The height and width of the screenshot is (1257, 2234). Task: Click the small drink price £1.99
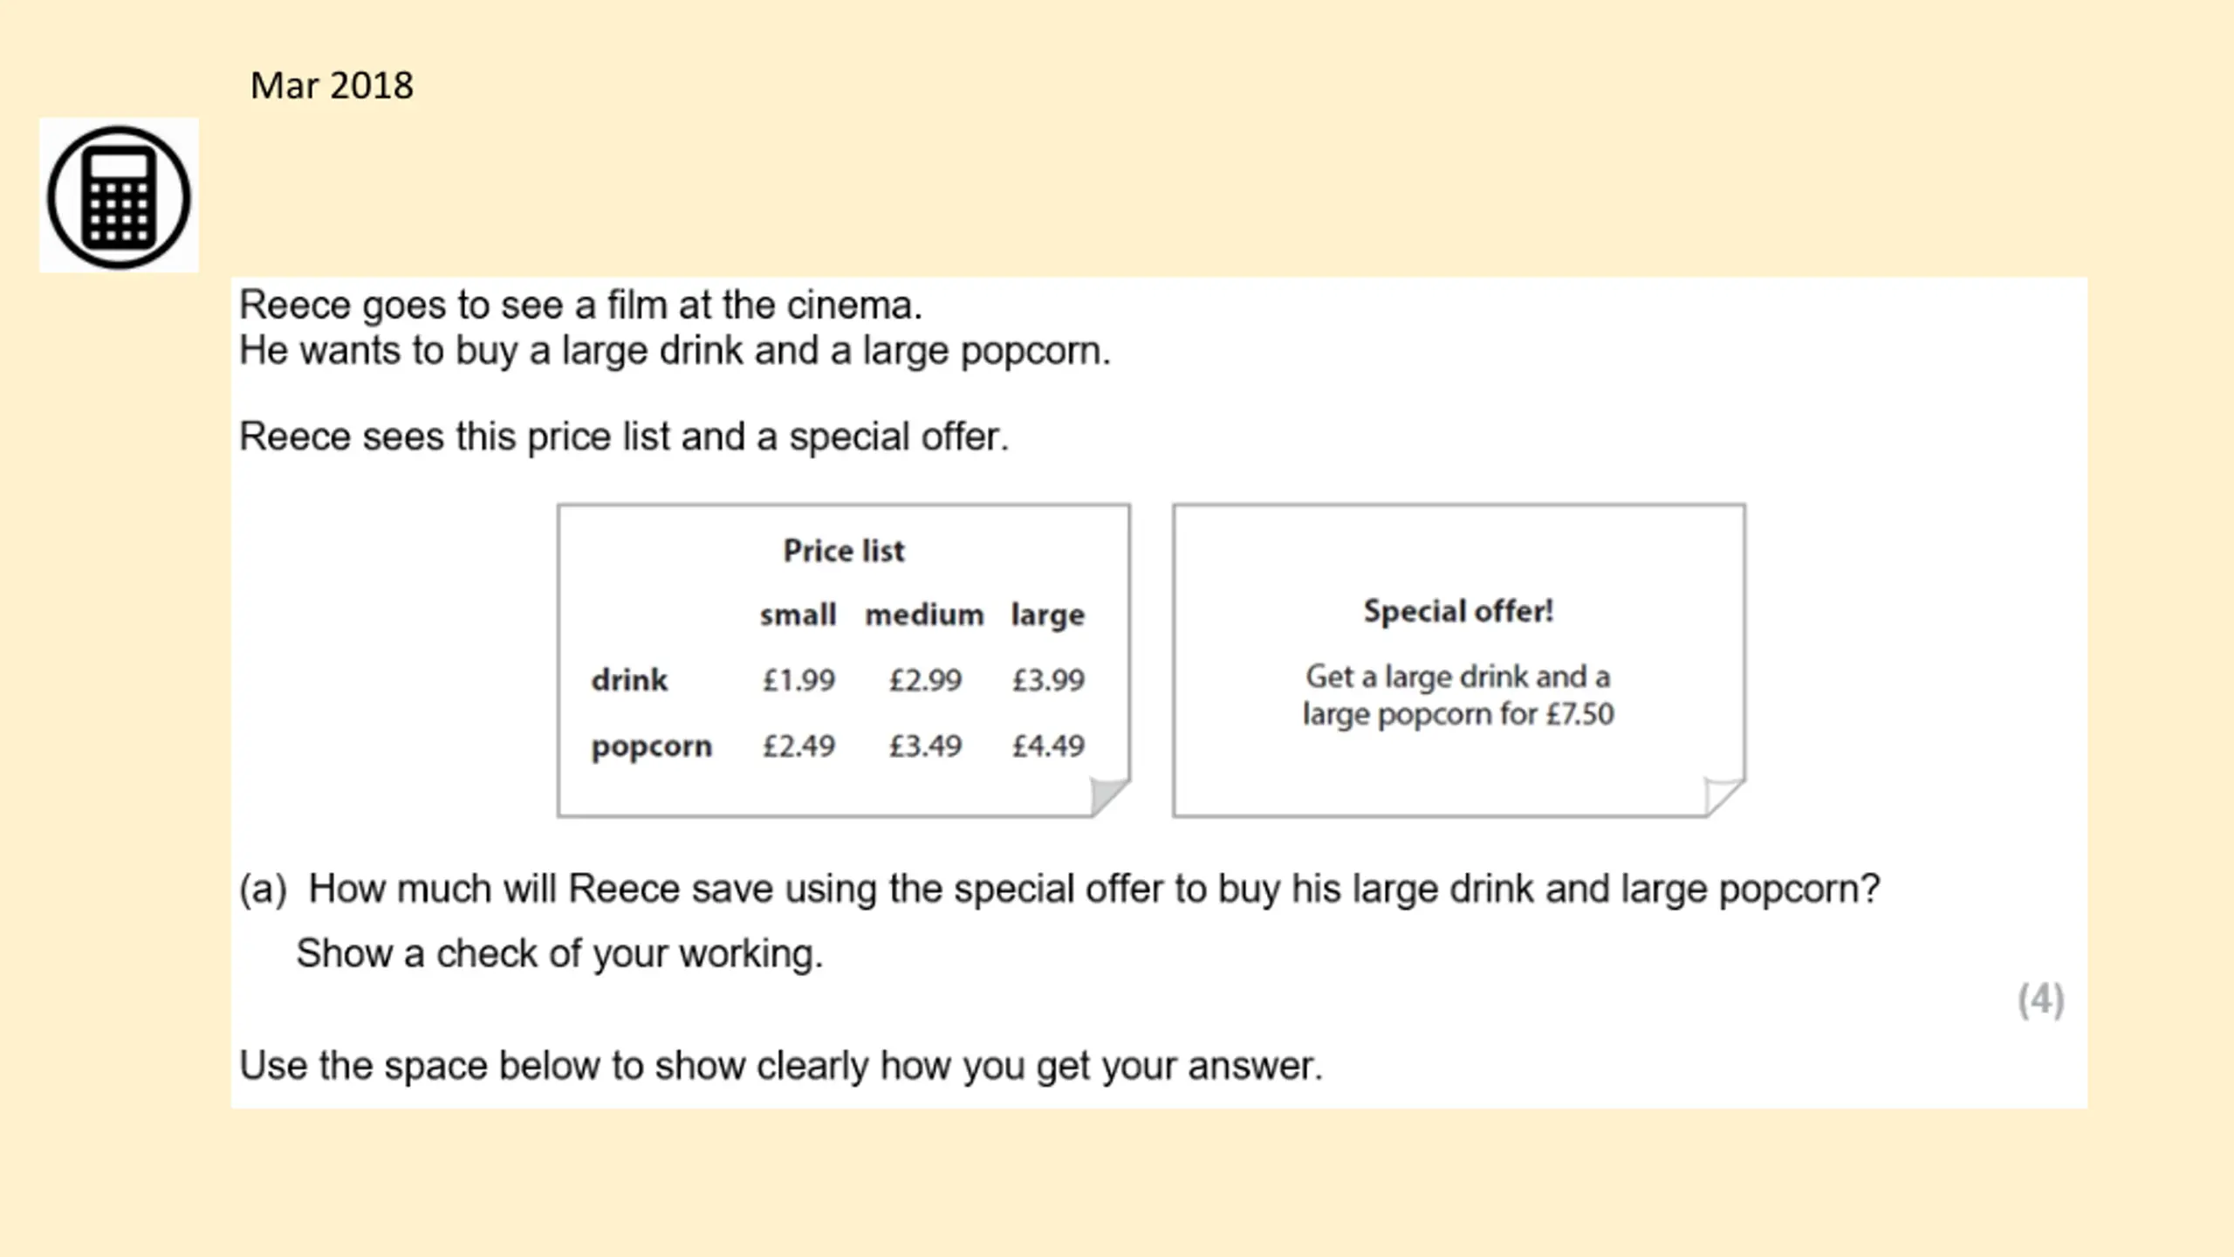798,679
